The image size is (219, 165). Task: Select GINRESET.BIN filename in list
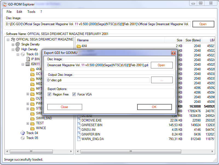click(92, 125)
